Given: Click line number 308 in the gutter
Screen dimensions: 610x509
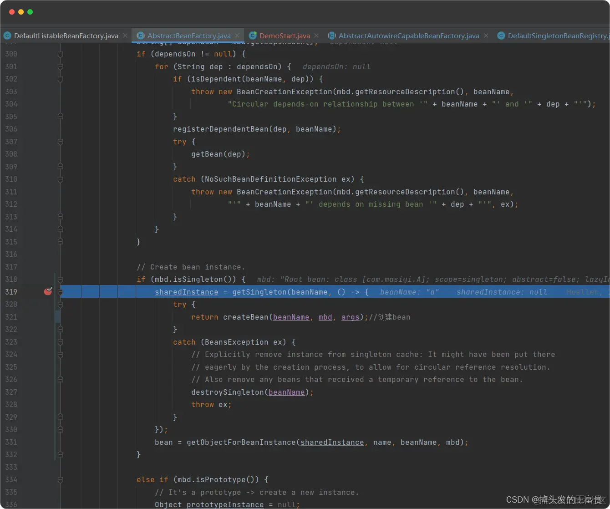Looking at the screenshot, I should [x=11, y=154].
